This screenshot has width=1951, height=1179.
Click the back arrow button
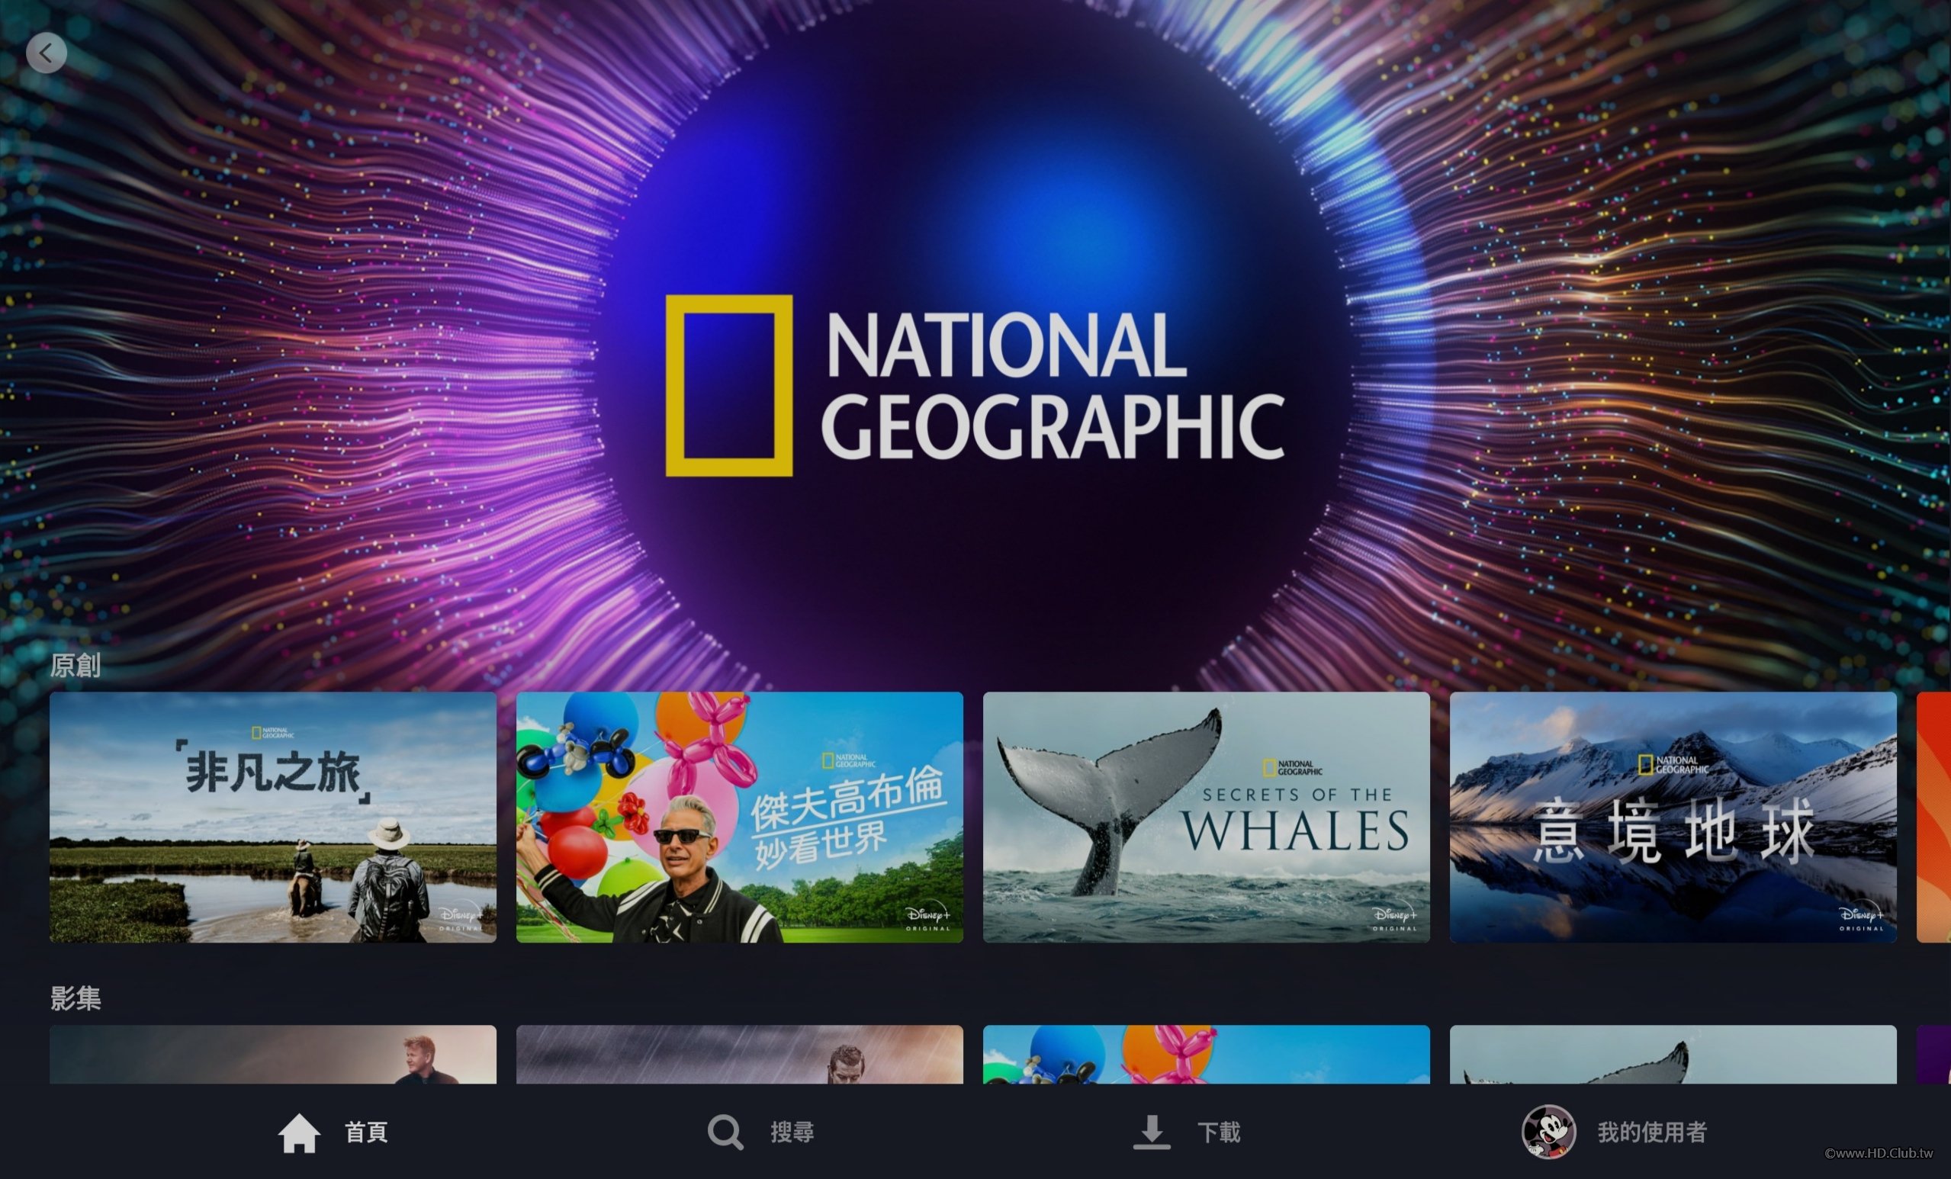click(46, 53)
